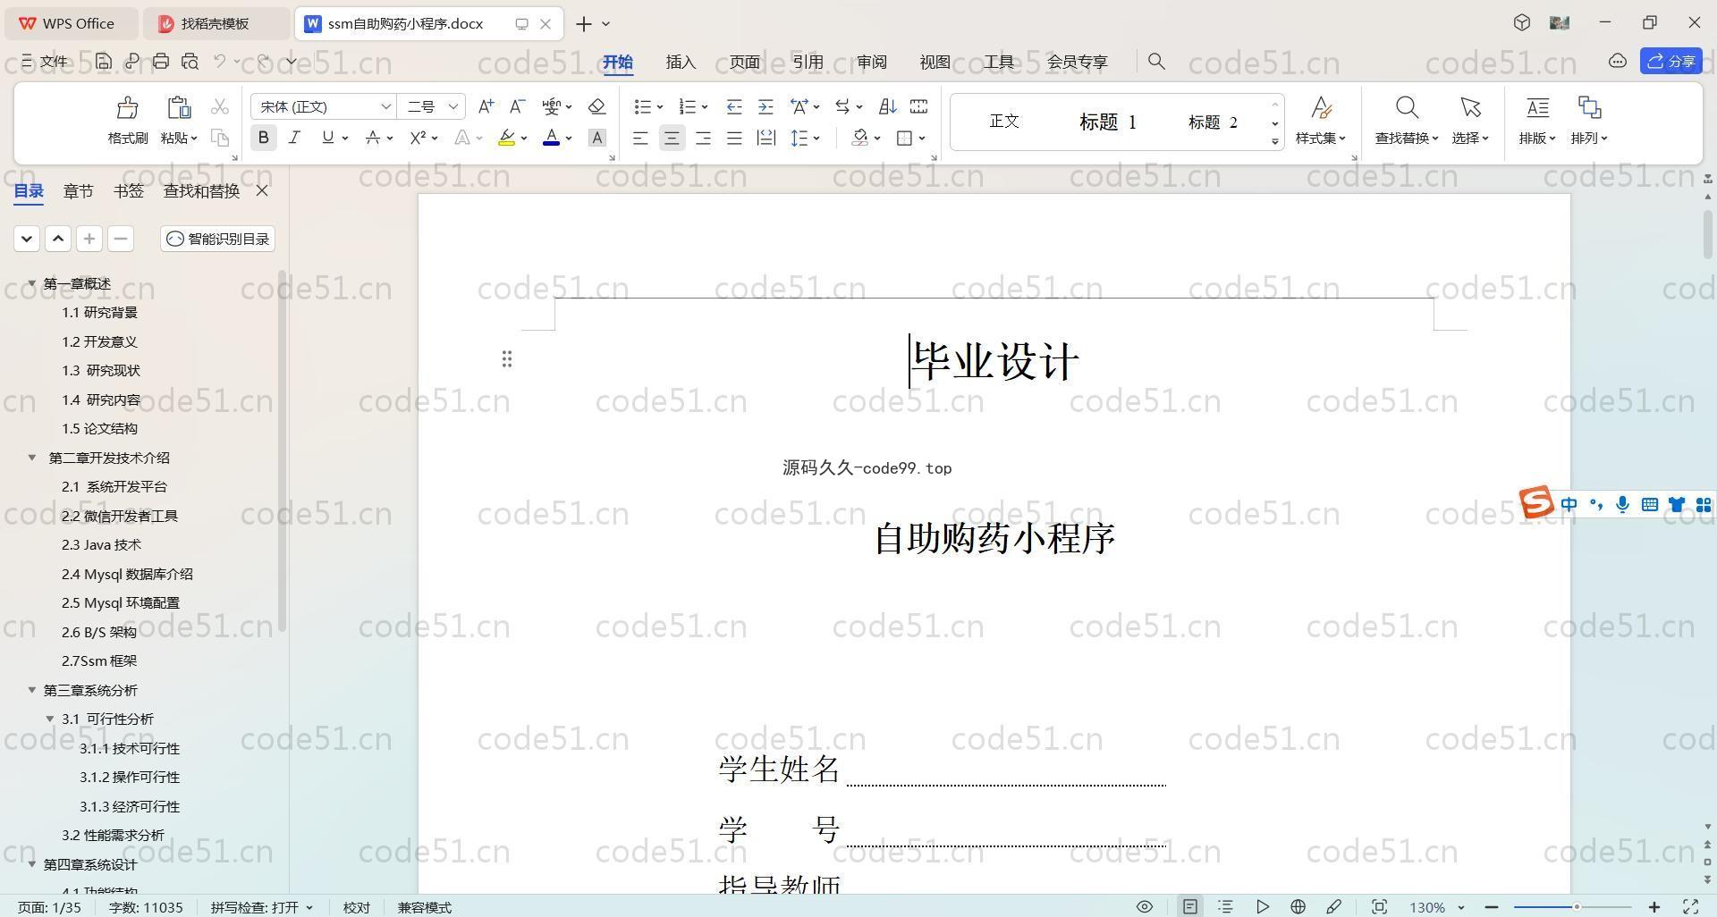Click the Web layout globe icon in status bar

click(1298, 906)
